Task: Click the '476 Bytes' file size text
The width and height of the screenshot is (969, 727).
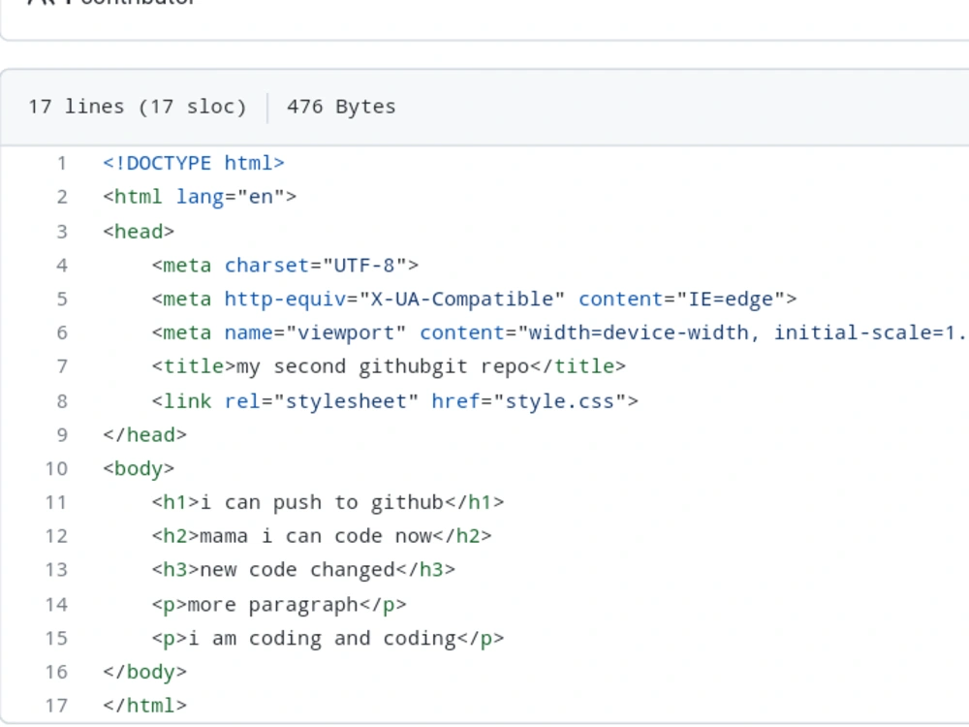Action: [341, 107]
